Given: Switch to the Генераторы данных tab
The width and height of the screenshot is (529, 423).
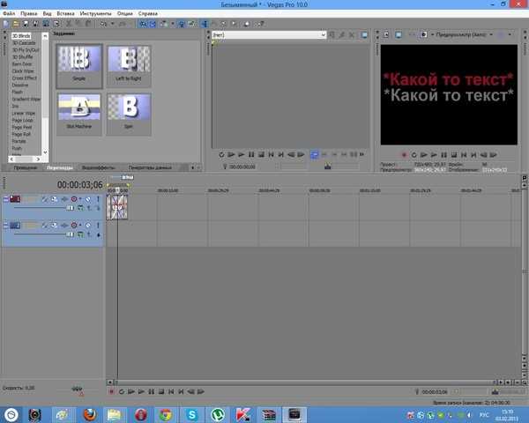Looking at the screenshot, I should pyautogui.click(x=150, y=167).
